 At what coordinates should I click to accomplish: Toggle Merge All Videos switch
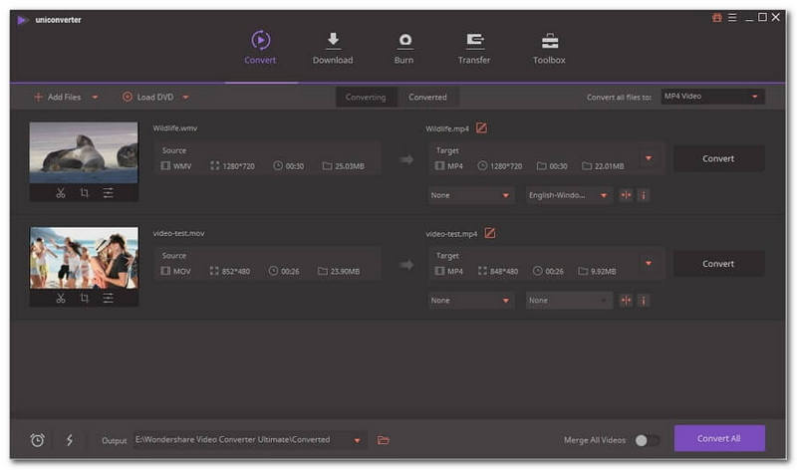tap(647, 440)
